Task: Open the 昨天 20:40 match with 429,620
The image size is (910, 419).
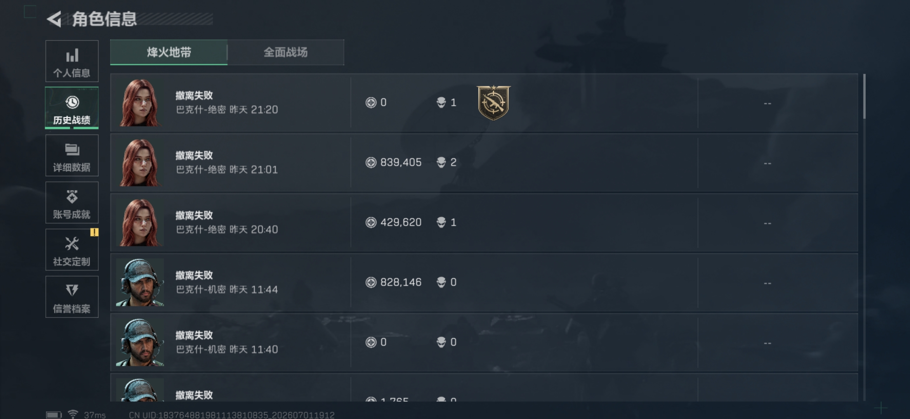Action: tap(484, 223)
